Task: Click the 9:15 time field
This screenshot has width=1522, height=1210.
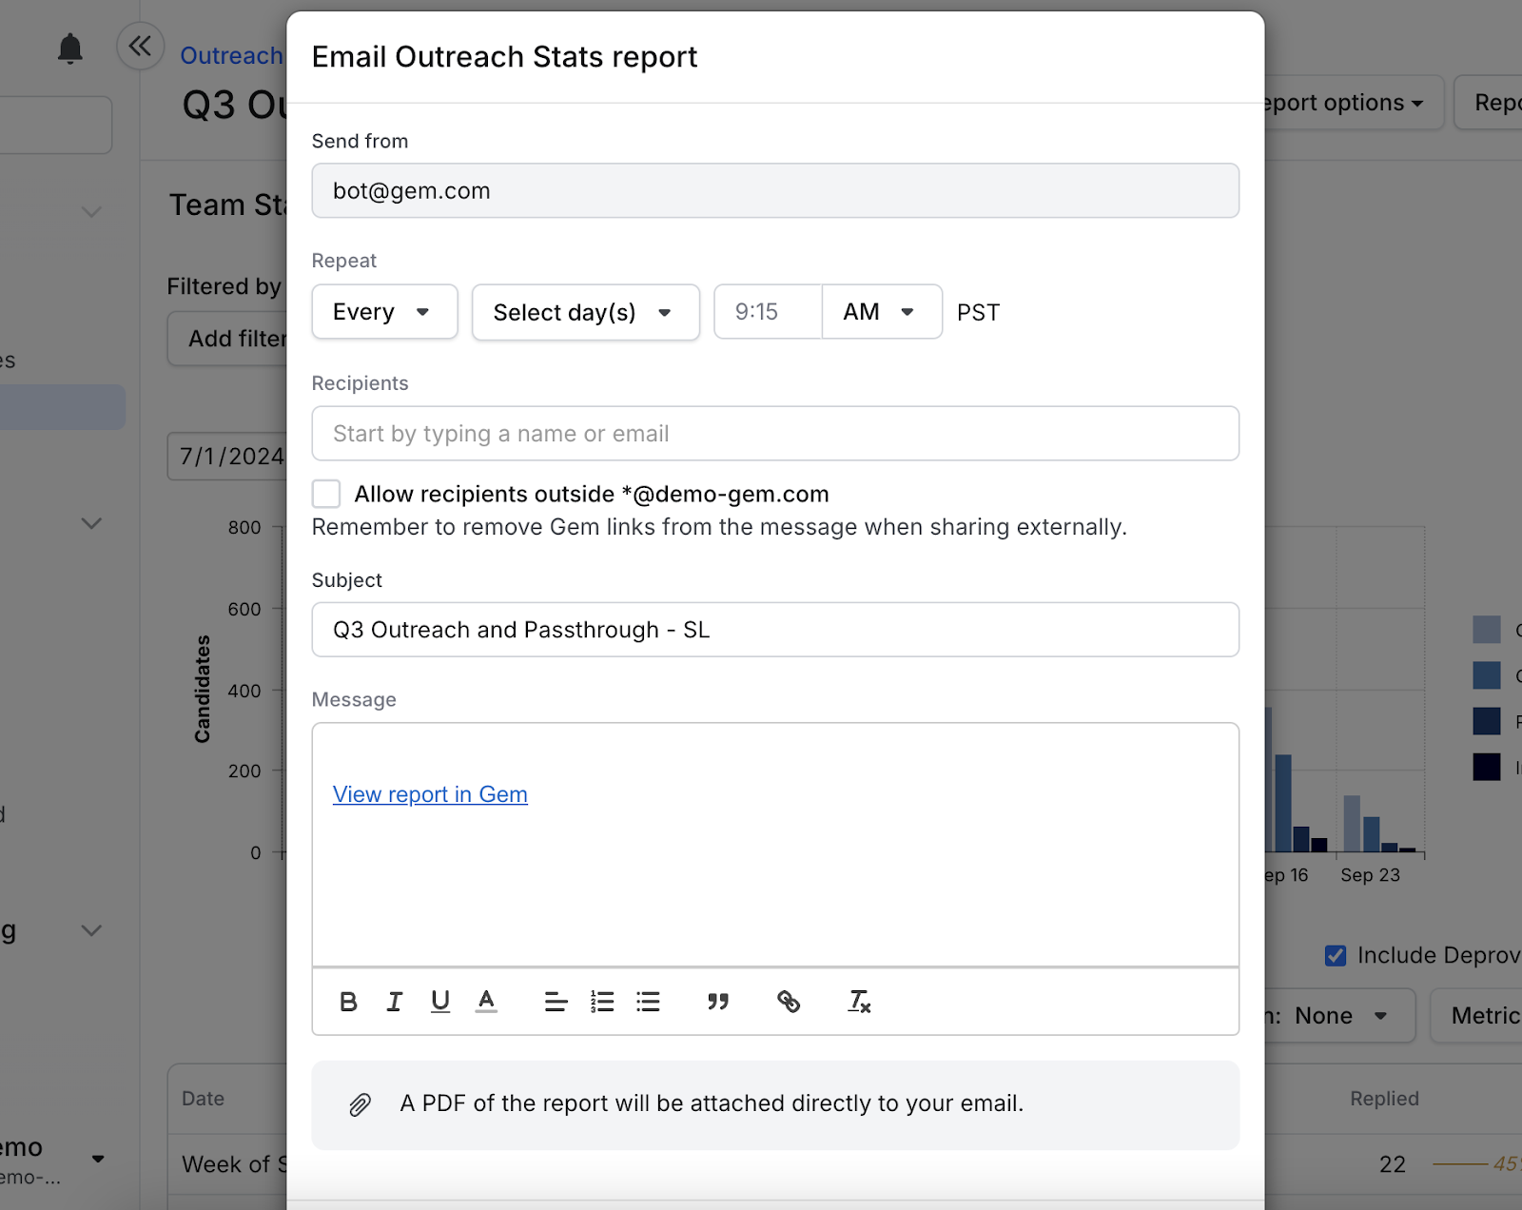Action: 769,312
